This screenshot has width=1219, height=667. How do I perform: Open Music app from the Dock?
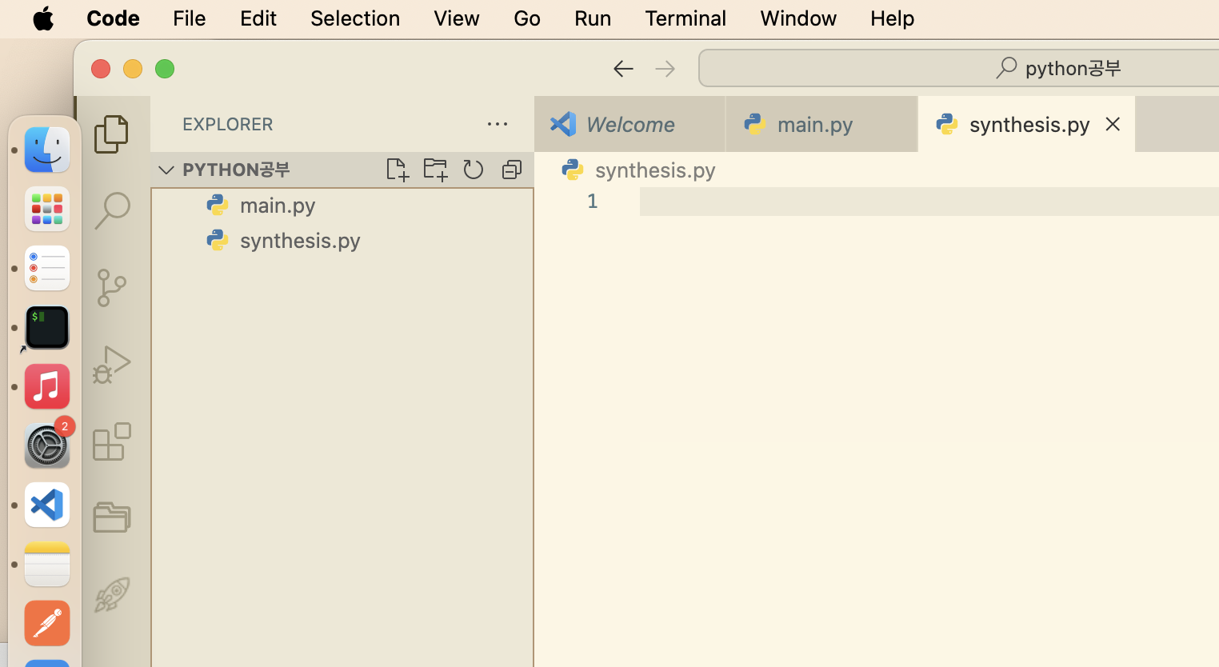[x=47, y=386]
